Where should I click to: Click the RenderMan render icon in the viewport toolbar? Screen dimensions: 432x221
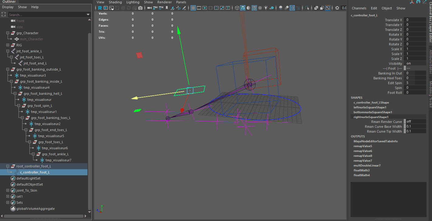tap(100, 8)
